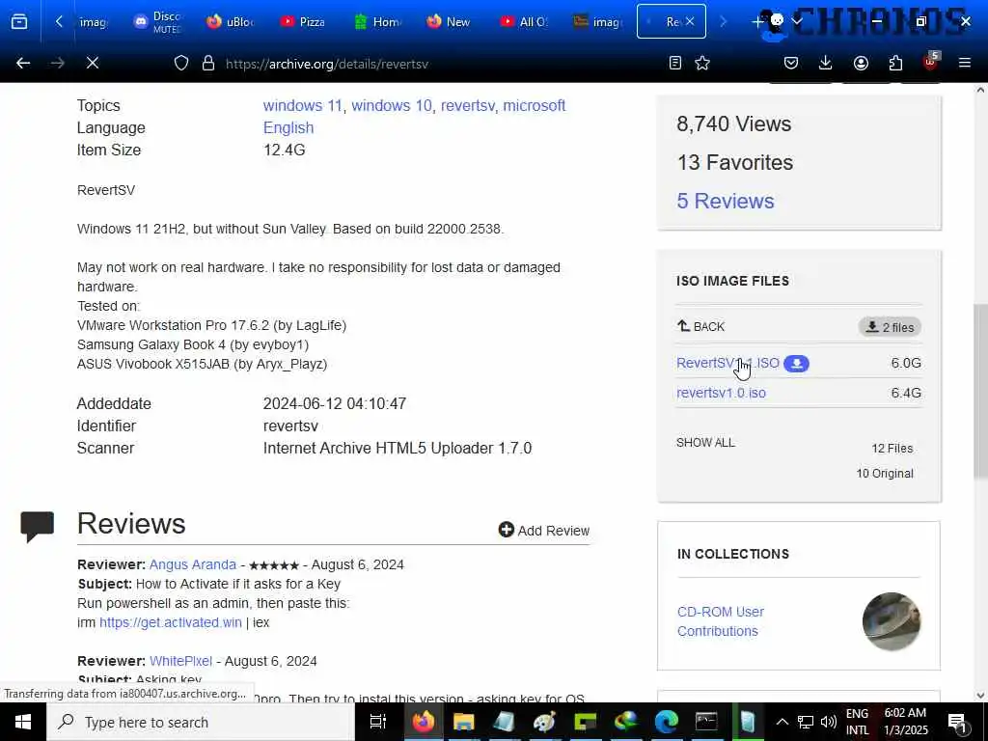Open the microsoft topic link
Image resolution: width=988 pixels, height=741 pixels.
tap(535, 105)
